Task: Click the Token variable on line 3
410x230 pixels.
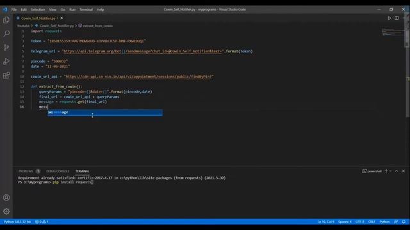Action: tap(36, 41)
